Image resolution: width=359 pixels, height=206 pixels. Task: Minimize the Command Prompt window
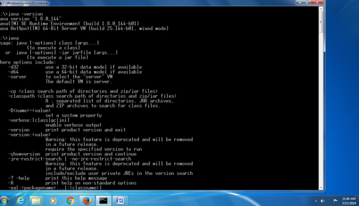pos(299,2)
